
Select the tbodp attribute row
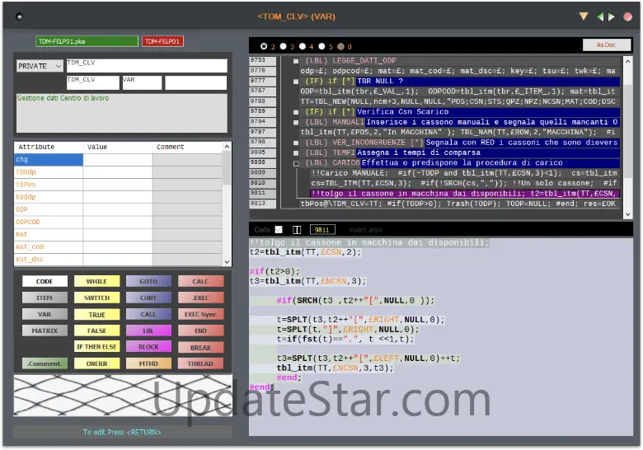[118, 171]
